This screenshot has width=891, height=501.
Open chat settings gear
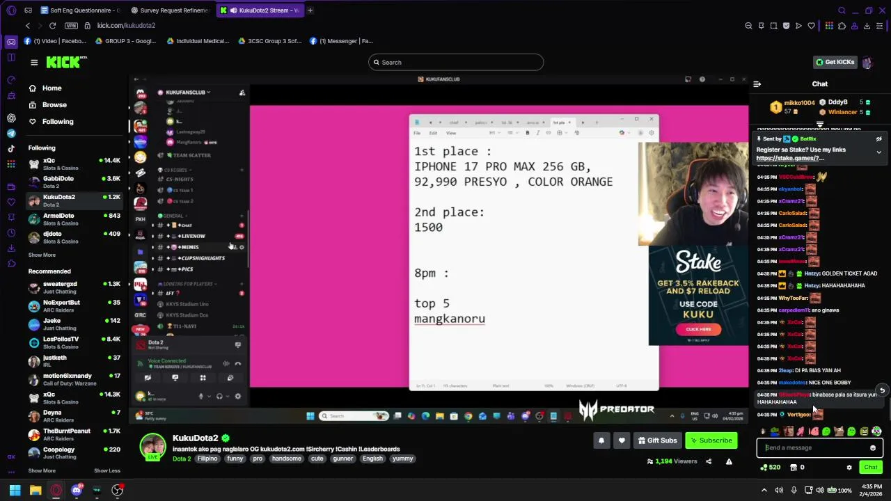[849, 468]
